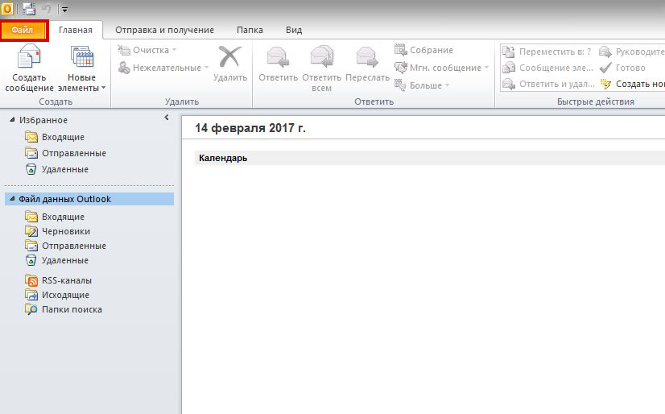Minimize the navigation pane with the arrow
This screenshot has height=414, width=665.
(166, 118)
